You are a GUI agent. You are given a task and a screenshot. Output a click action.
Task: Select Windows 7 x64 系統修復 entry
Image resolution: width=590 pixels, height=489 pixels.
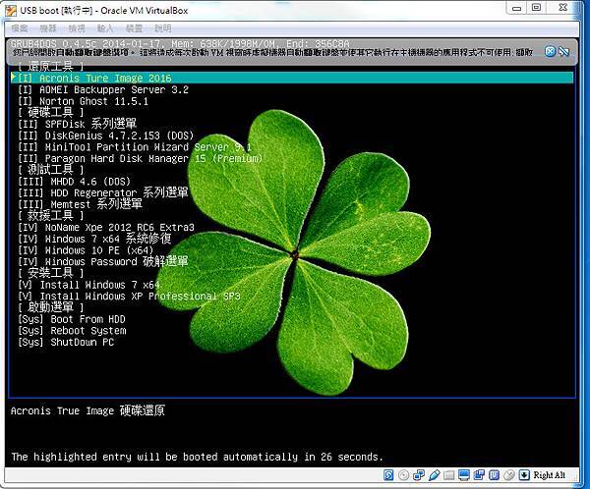94,239
